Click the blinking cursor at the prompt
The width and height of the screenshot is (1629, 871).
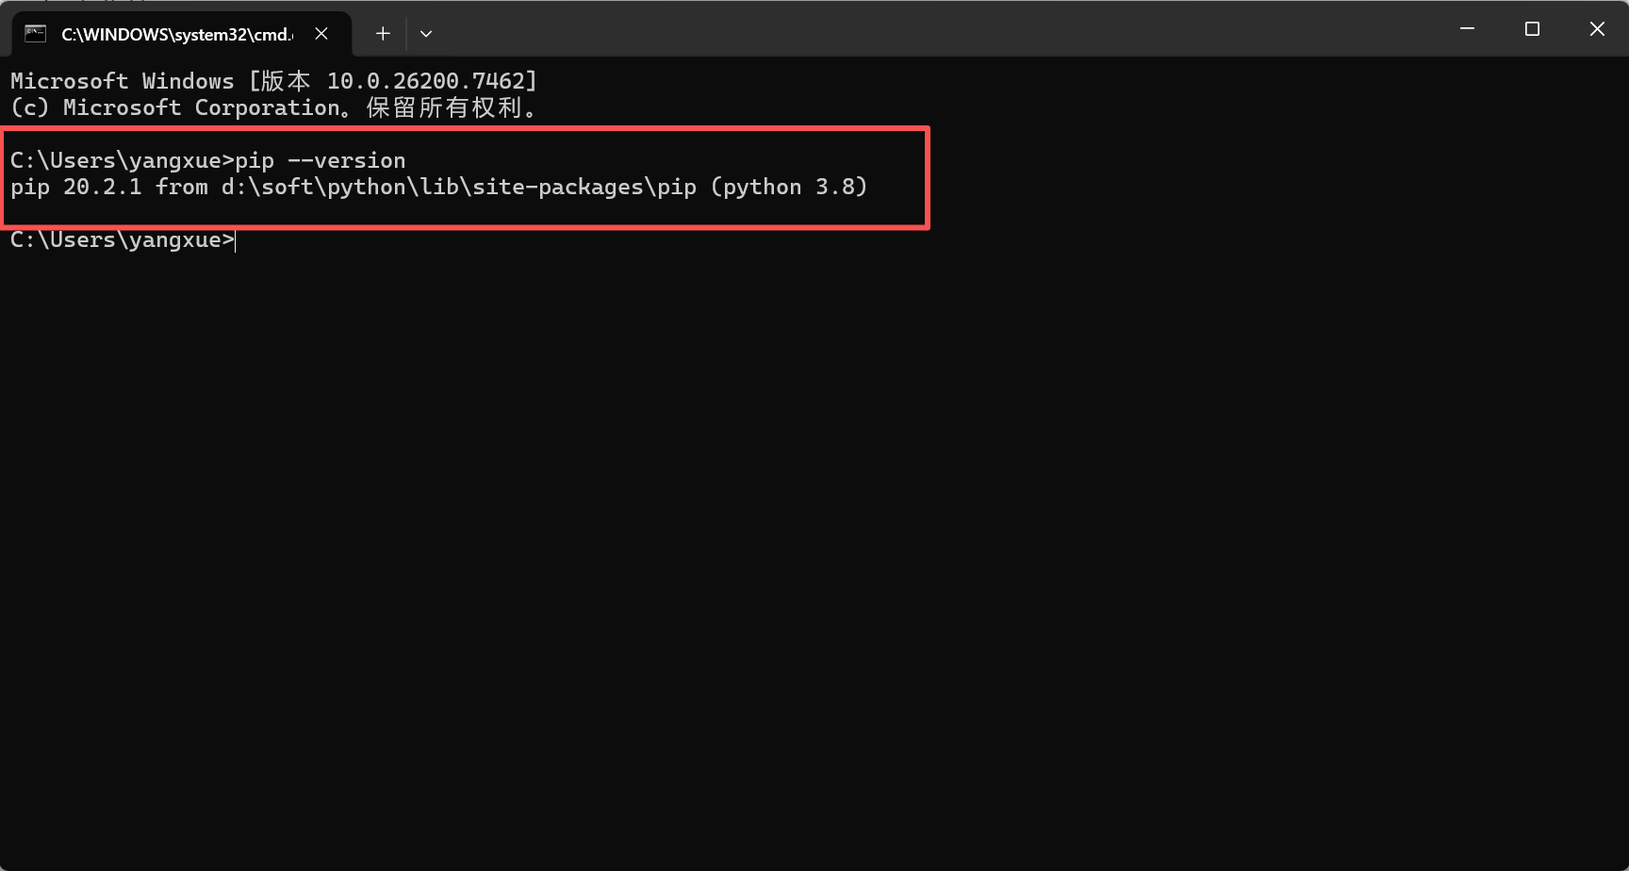[236, 240]
